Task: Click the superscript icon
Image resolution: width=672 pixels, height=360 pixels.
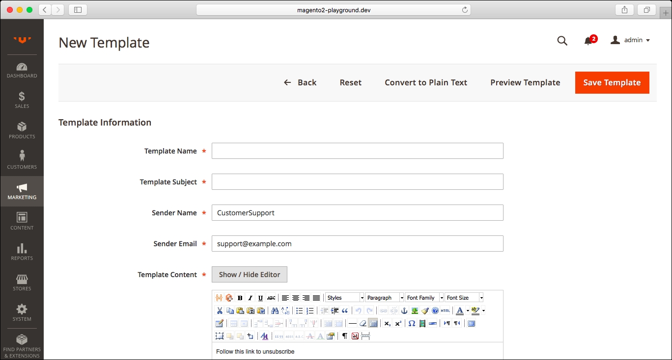Action: coord(398,323)
